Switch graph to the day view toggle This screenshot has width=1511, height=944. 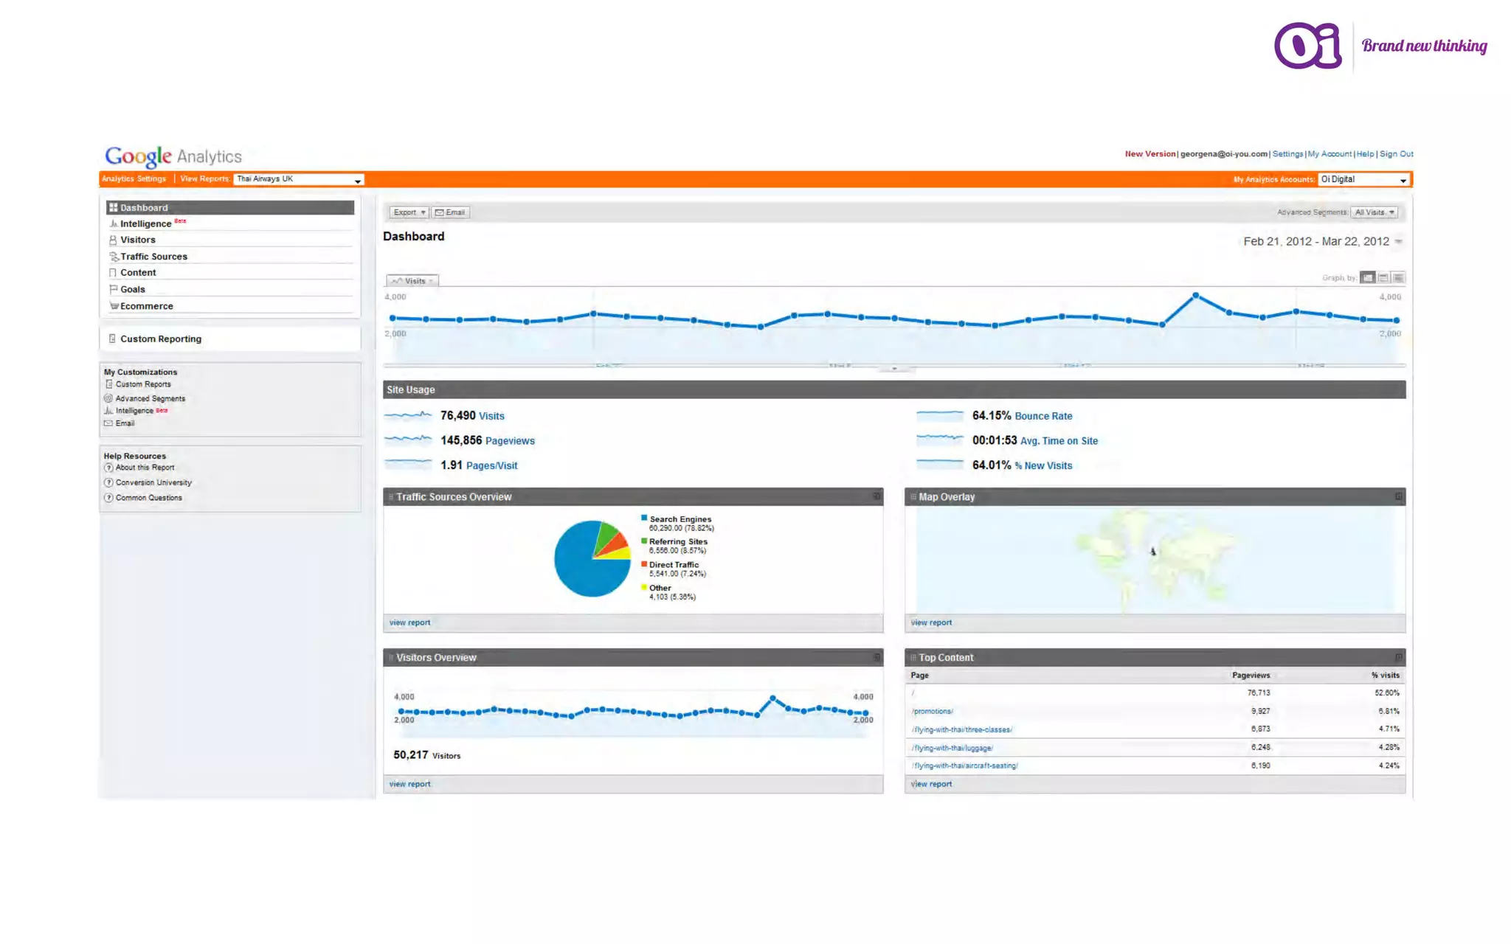click(x=1367, y=278)
